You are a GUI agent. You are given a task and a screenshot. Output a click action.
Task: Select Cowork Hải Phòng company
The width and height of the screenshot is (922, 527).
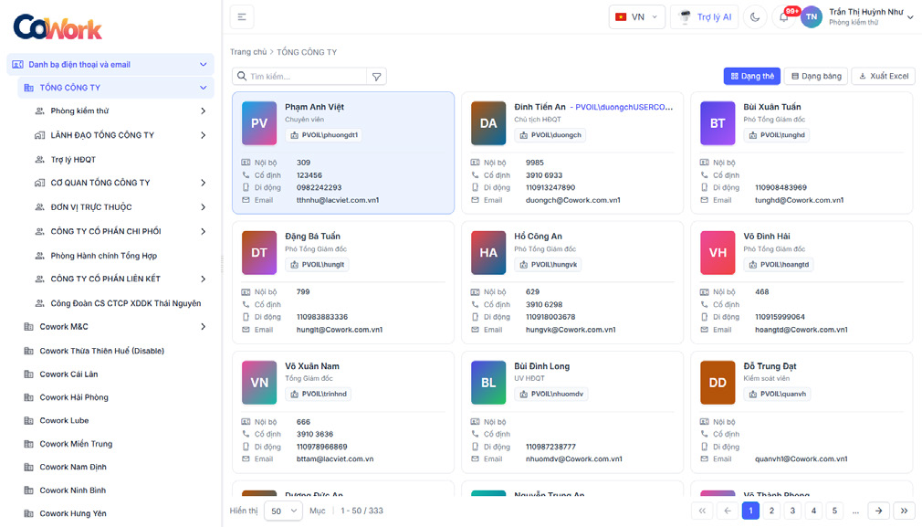click(74, 397)
